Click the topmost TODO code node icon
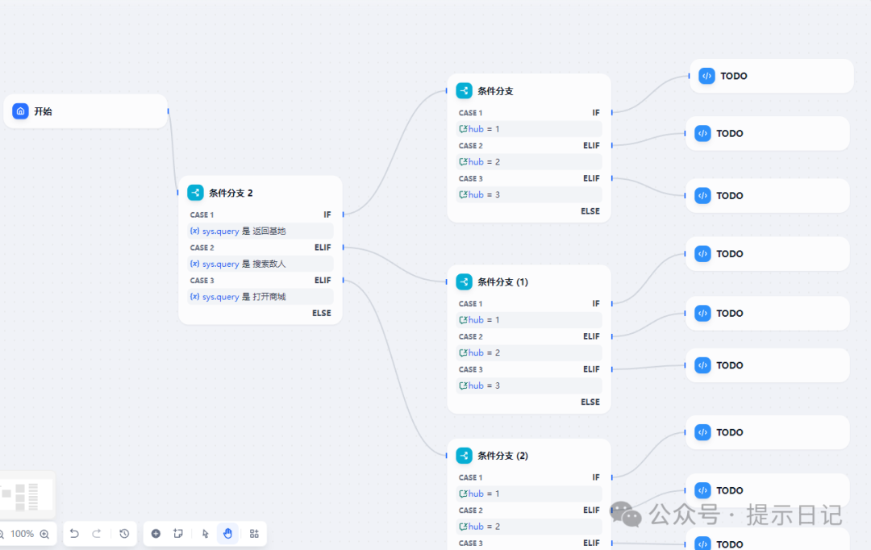 pyautogui.click(x=706, y=76)
